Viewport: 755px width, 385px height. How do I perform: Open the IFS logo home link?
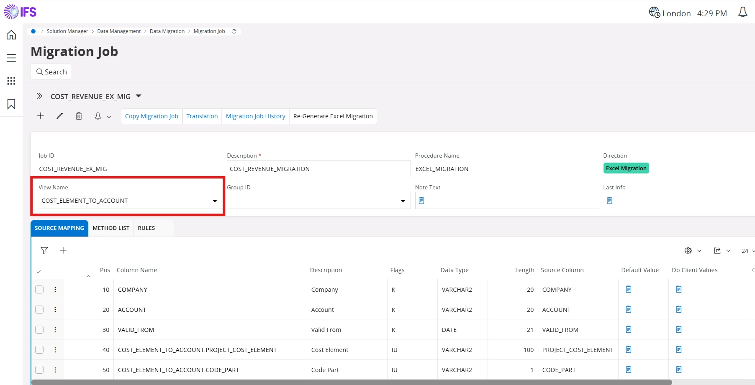(x=20, y=12)
